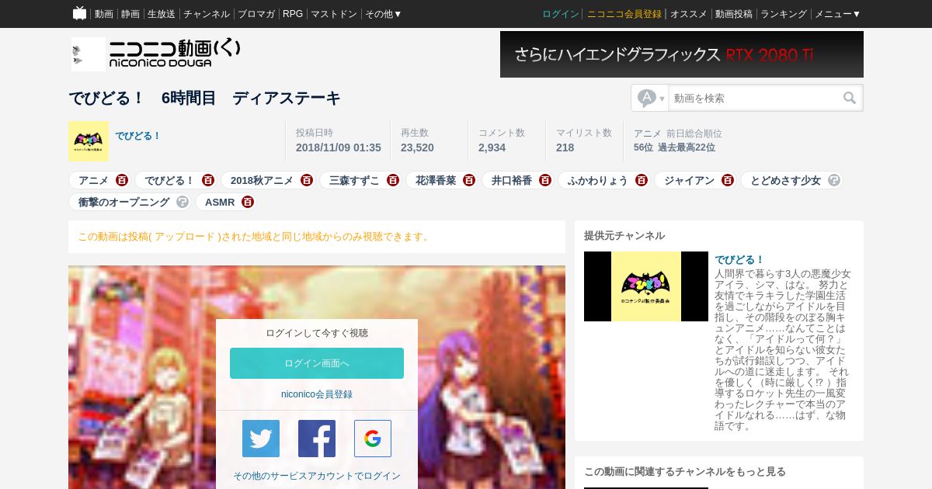The height and width of the screenshot is (489, 932).
Task: Click the view count 23,520
Action: pos(417,147)
